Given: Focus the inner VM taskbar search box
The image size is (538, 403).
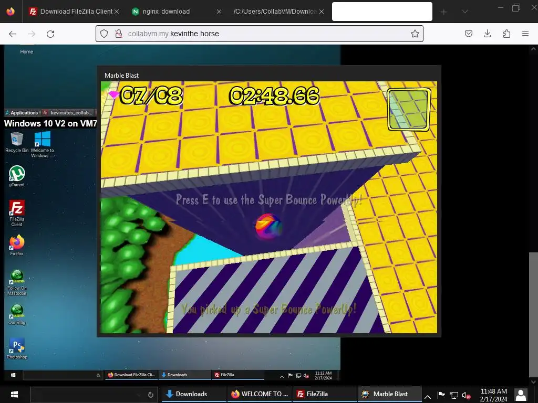Looking at the screenshot, I should (x=62, y=375).
